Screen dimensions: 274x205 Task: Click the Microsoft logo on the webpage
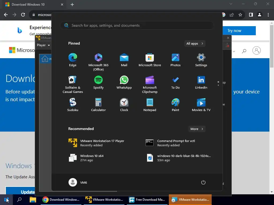coord(22,50)
